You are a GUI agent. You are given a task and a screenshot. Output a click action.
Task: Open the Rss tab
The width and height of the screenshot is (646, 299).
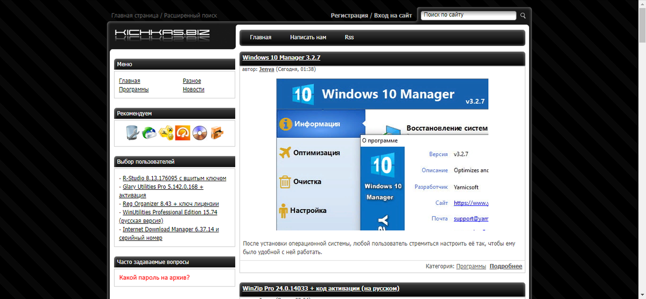(349, 38)
